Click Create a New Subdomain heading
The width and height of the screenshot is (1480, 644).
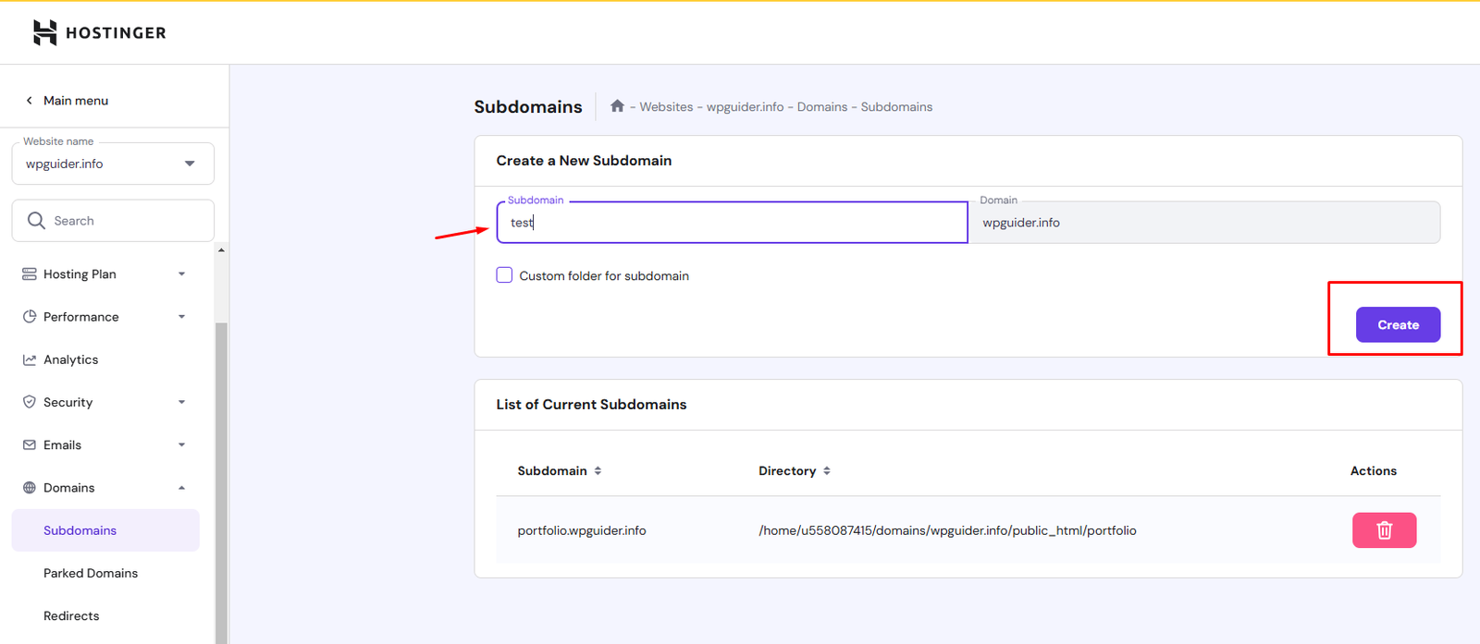[584, 161]
